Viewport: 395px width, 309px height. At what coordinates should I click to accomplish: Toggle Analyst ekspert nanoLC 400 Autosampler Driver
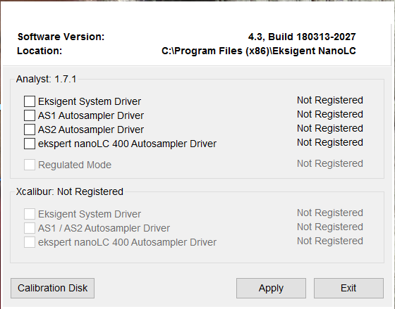click(30, 144)
